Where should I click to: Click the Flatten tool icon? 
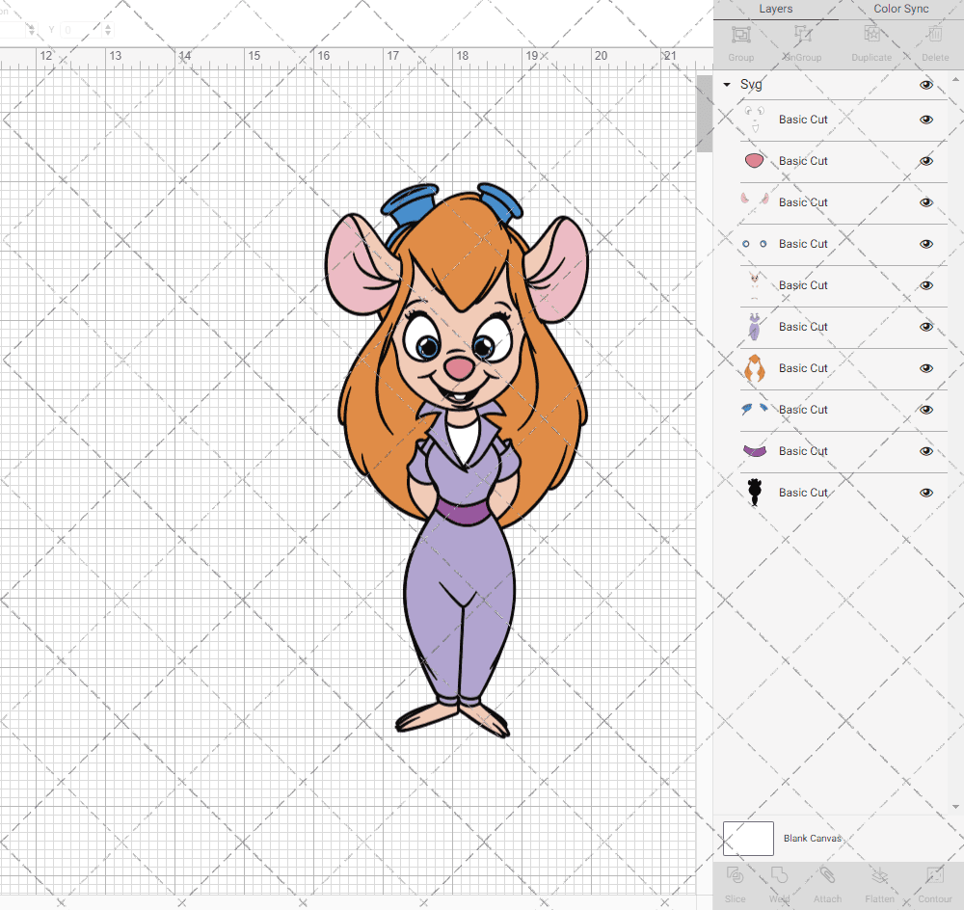pyautogui.click(x=880, y=875)
